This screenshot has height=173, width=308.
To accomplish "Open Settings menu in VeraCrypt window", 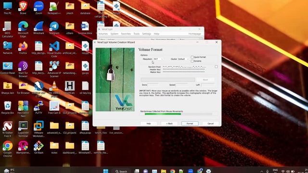I will 146,34.
